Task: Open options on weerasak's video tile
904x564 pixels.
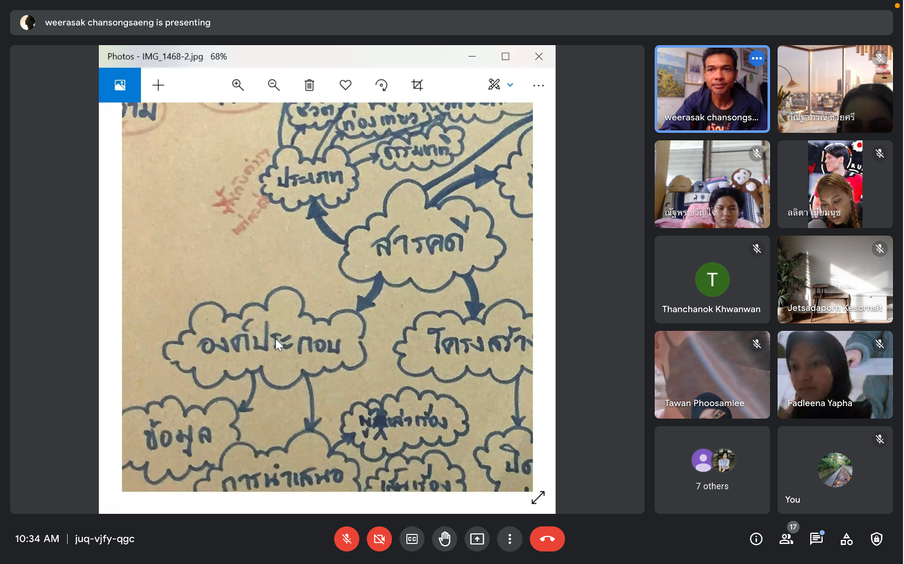Action: click(x=757, y=59)
